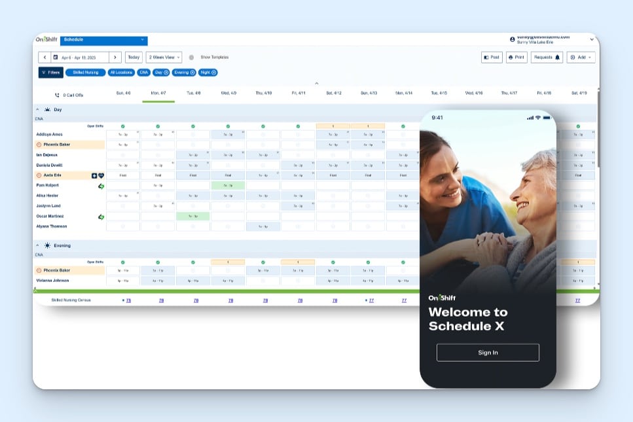This screenshot has height=422, width=633.
Task: Open Oscar Martinez's green Tue 4/8 shift
Action: [193, 217]
